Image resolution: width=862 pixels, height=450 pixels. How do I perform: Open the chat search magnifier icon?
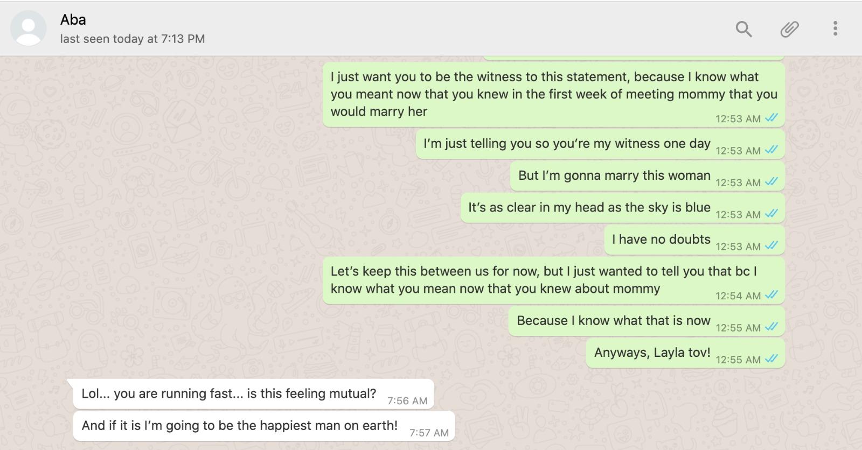(x=743, y=29)
